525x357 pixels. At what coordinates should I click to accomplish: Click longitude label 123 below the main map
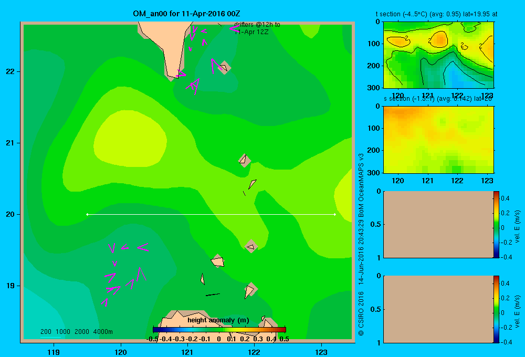tap(321, 352)
